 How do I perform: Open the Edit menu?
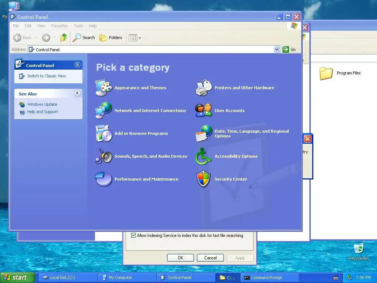tap(28, 26)
